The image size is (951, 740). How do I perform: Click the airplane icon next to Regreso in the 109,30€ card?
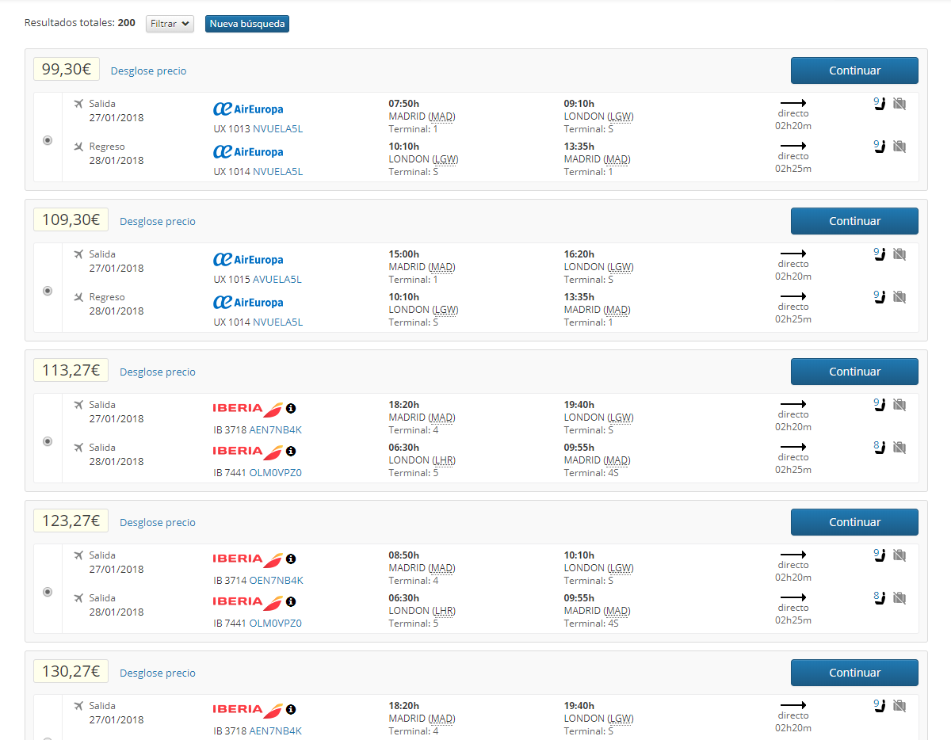[78, 297]
